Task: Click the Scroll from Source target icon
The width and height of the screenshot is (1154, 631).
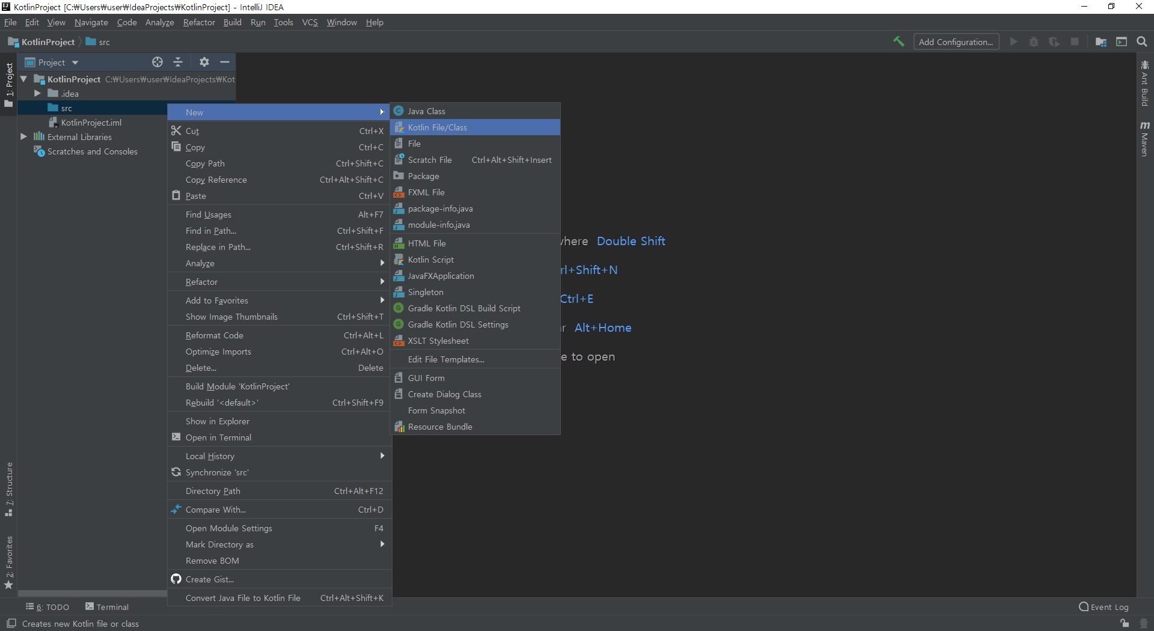Action: [157, 62]
